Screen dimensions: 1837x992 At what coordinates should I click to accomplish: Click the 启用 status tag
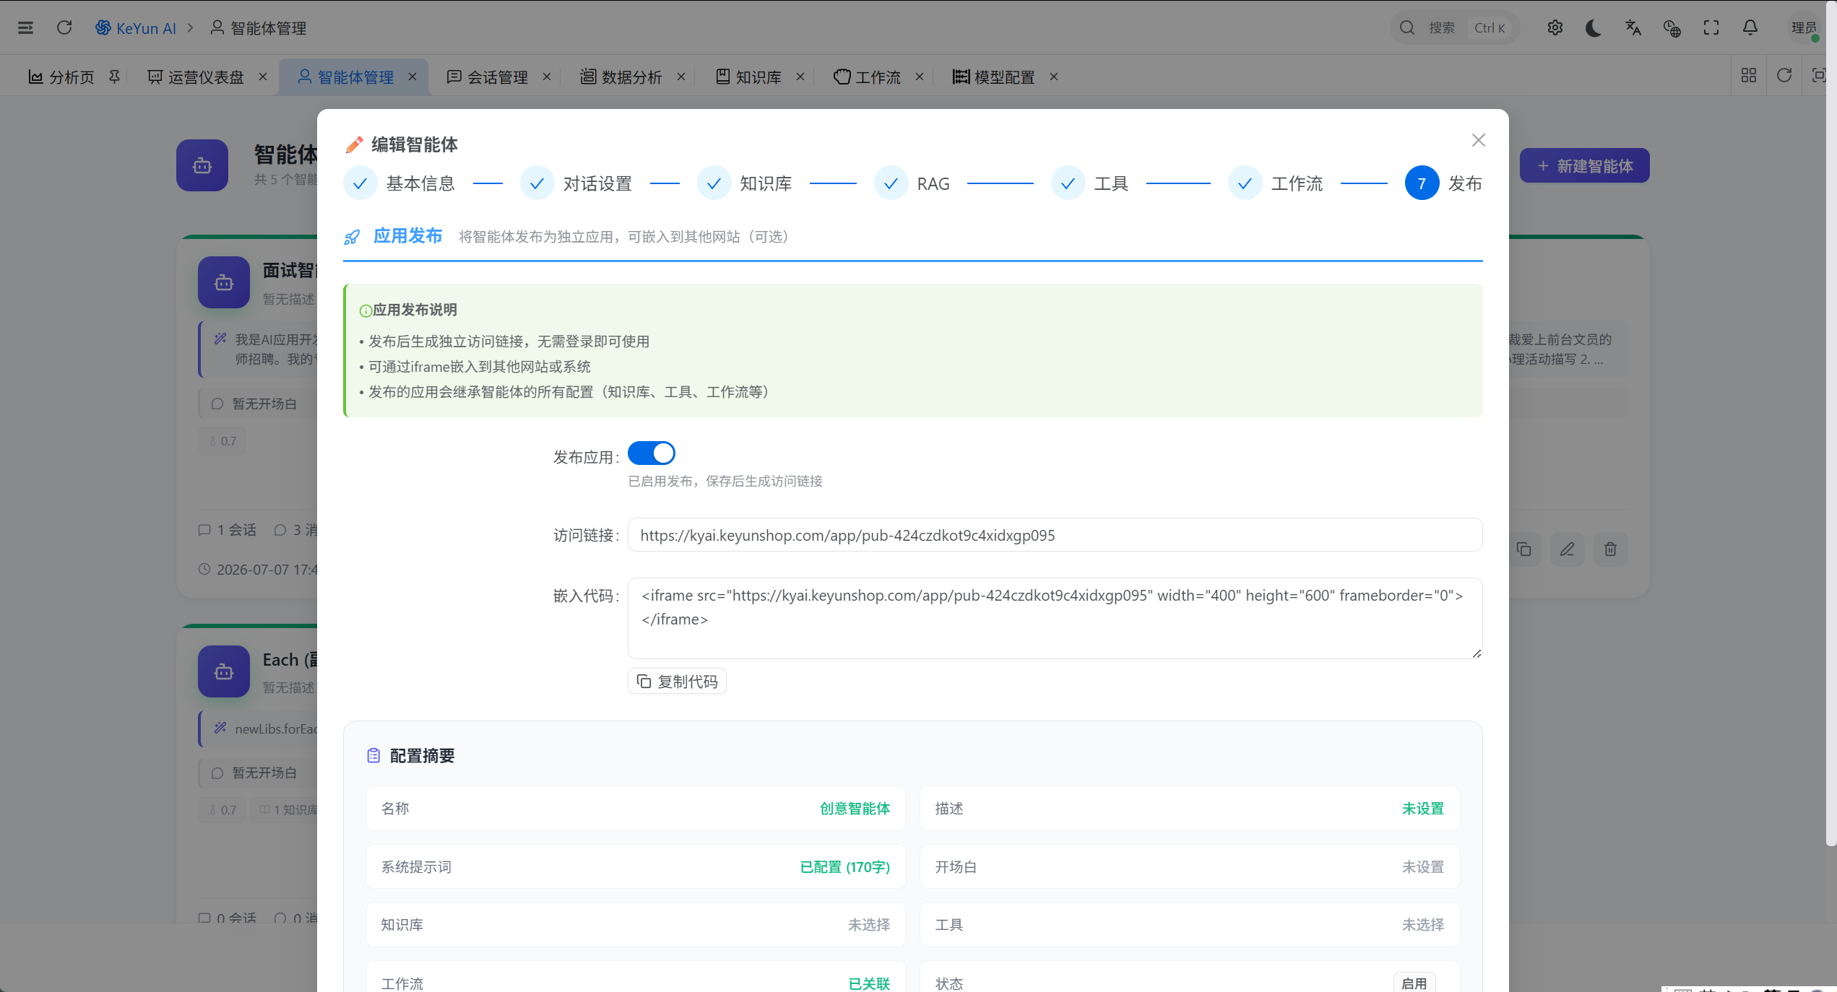coord(1414,983)
